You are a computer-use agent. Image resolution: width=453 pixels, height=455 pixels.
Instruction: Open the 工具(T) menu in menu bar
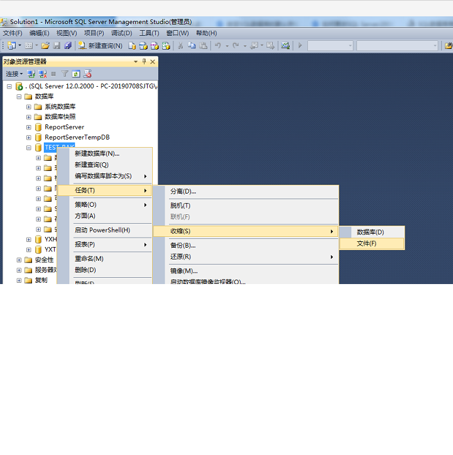coord(149,33)
